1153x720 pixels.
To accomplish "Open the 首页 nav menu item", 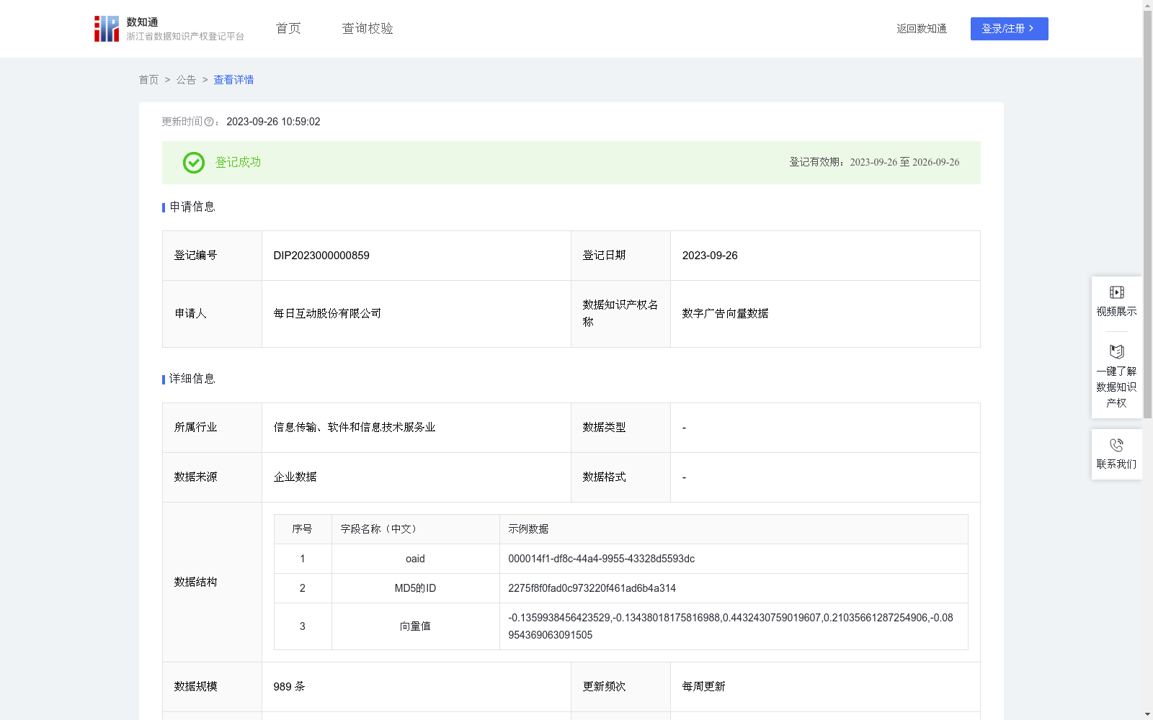I will pos(288,29).
